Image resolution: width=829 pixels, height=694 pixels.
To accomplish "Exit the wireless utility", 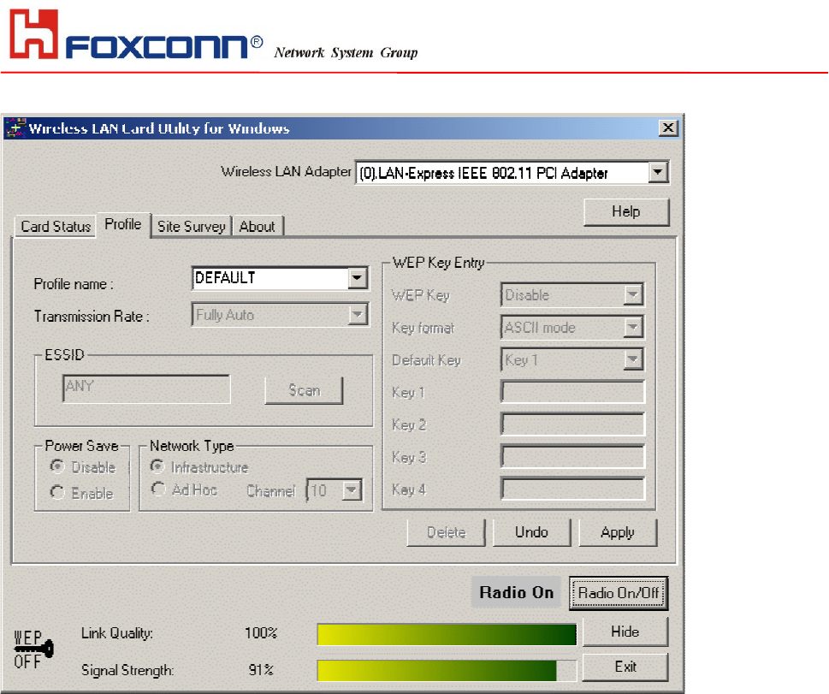I will [625, 667].
